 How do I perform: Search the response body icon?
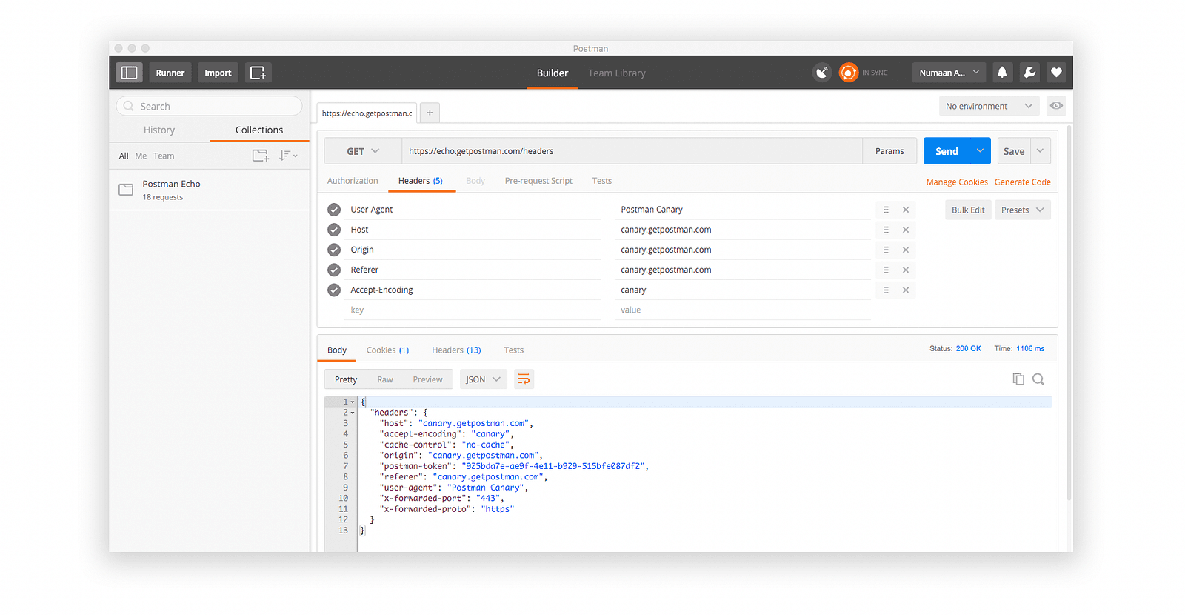pos(1038,379)
